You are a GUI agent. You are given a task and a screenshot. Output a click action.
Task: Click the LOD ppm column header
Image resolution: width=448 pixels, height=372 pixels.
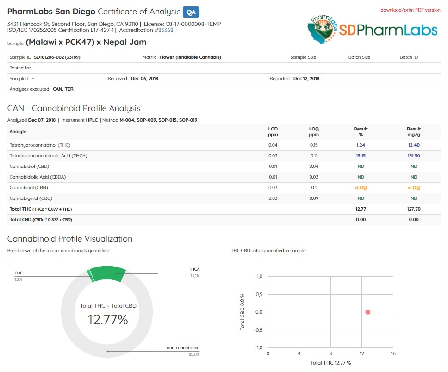click(273, 132)
